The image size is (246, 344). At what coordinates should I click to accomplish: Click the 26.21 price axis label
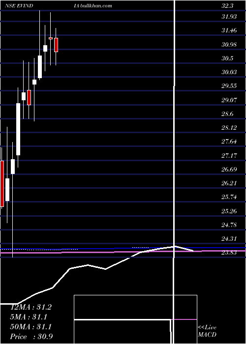229,183
